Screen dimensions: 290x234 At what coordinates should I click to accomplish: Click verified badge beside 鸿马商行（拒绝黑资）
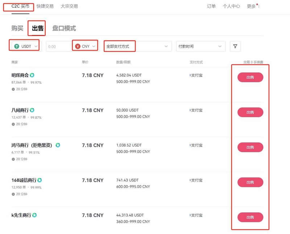pyautogui.click(x=58, y=145)
